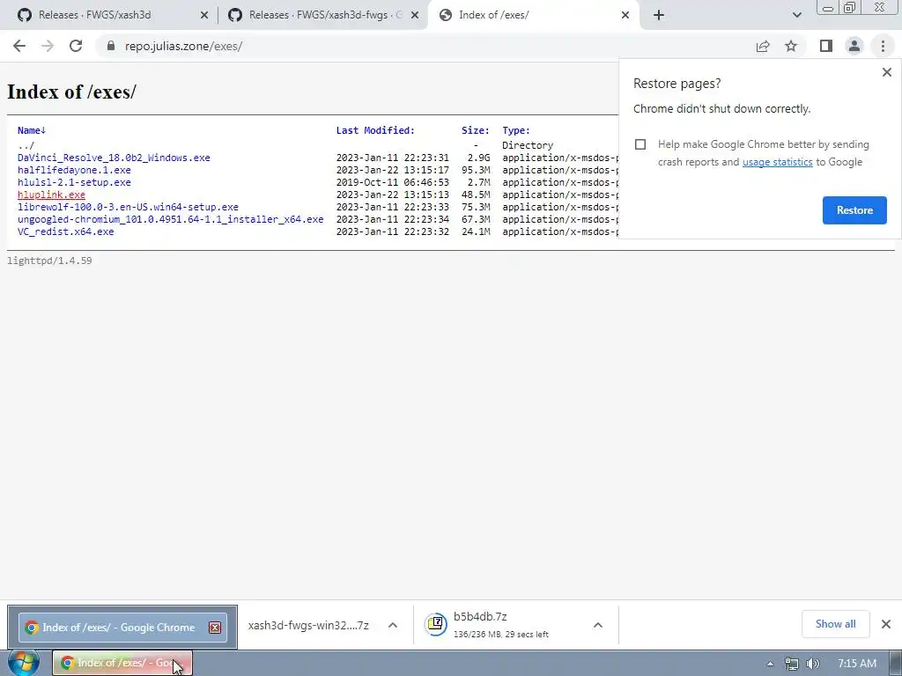Download hluplink.exe
Viewport: 902px width, 676px height.
(x=51, y=195)
